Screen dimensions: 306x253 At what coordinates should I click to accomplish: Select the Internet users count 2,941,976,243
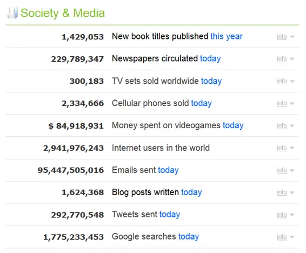74,148
